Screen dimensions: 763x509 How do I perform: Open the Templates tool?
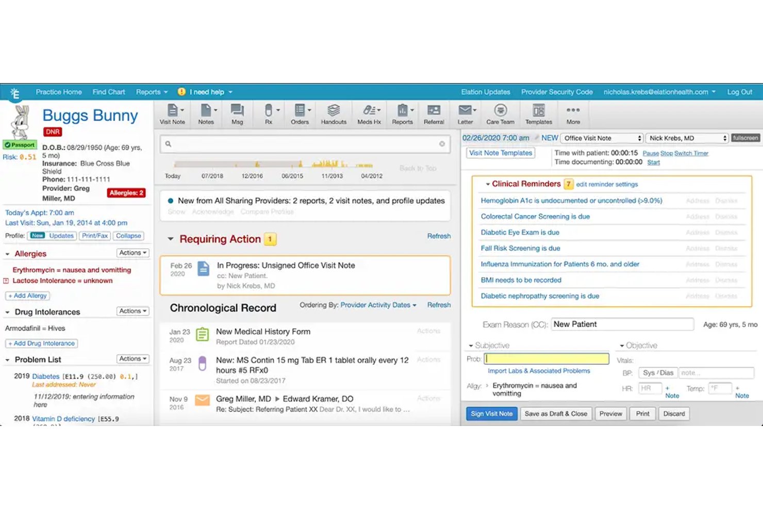point(539,114)
